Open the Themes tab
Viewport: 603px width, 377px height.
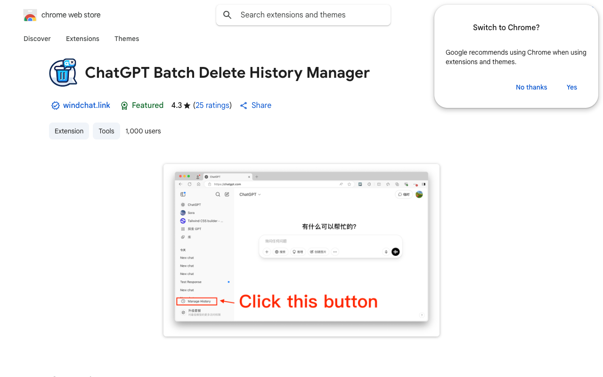(x=127, y=39)
